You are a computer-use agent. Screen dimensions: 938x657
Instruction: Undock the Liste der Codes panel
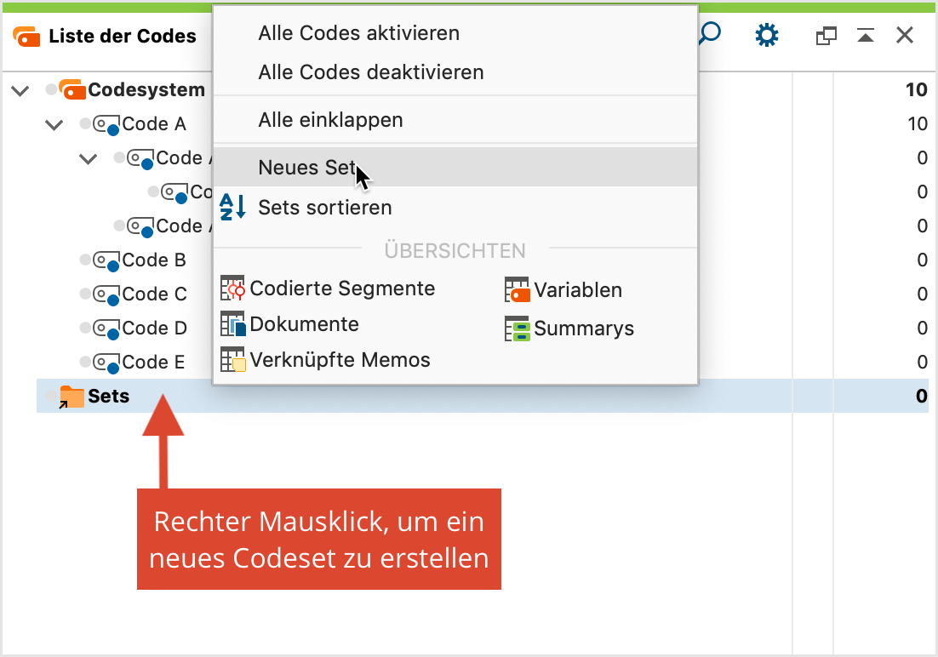[x=826, y=36]
